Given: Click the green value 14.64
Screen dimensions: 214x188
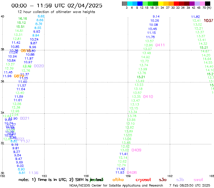Looking at the screenshot, I should coord(207,59).
